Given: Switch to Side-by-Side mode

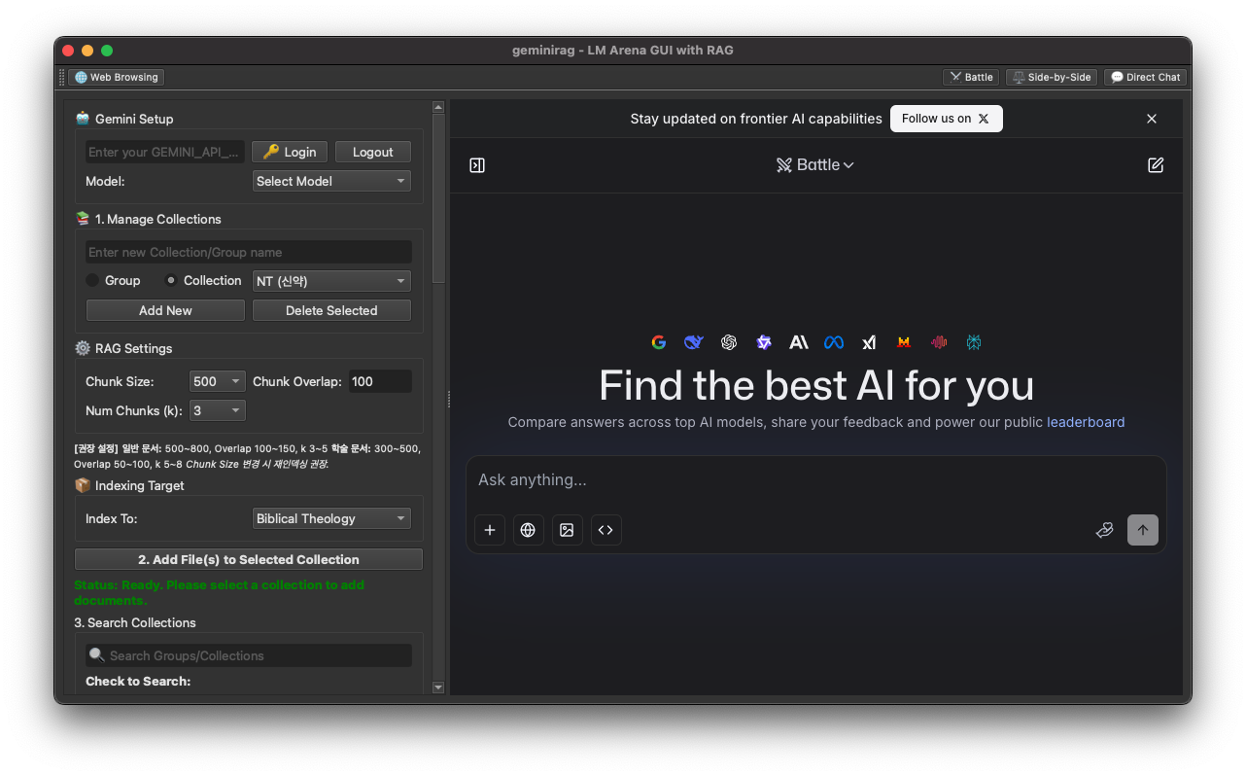Looking at the screenshot, I should 1051,77.
